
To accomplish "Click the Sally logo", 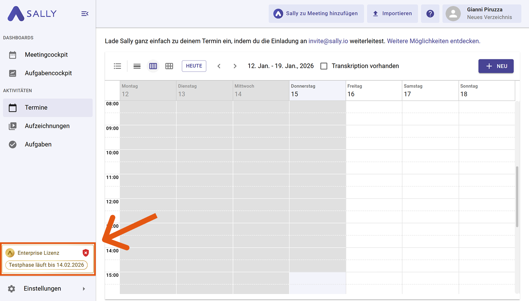I will point(32,14).
